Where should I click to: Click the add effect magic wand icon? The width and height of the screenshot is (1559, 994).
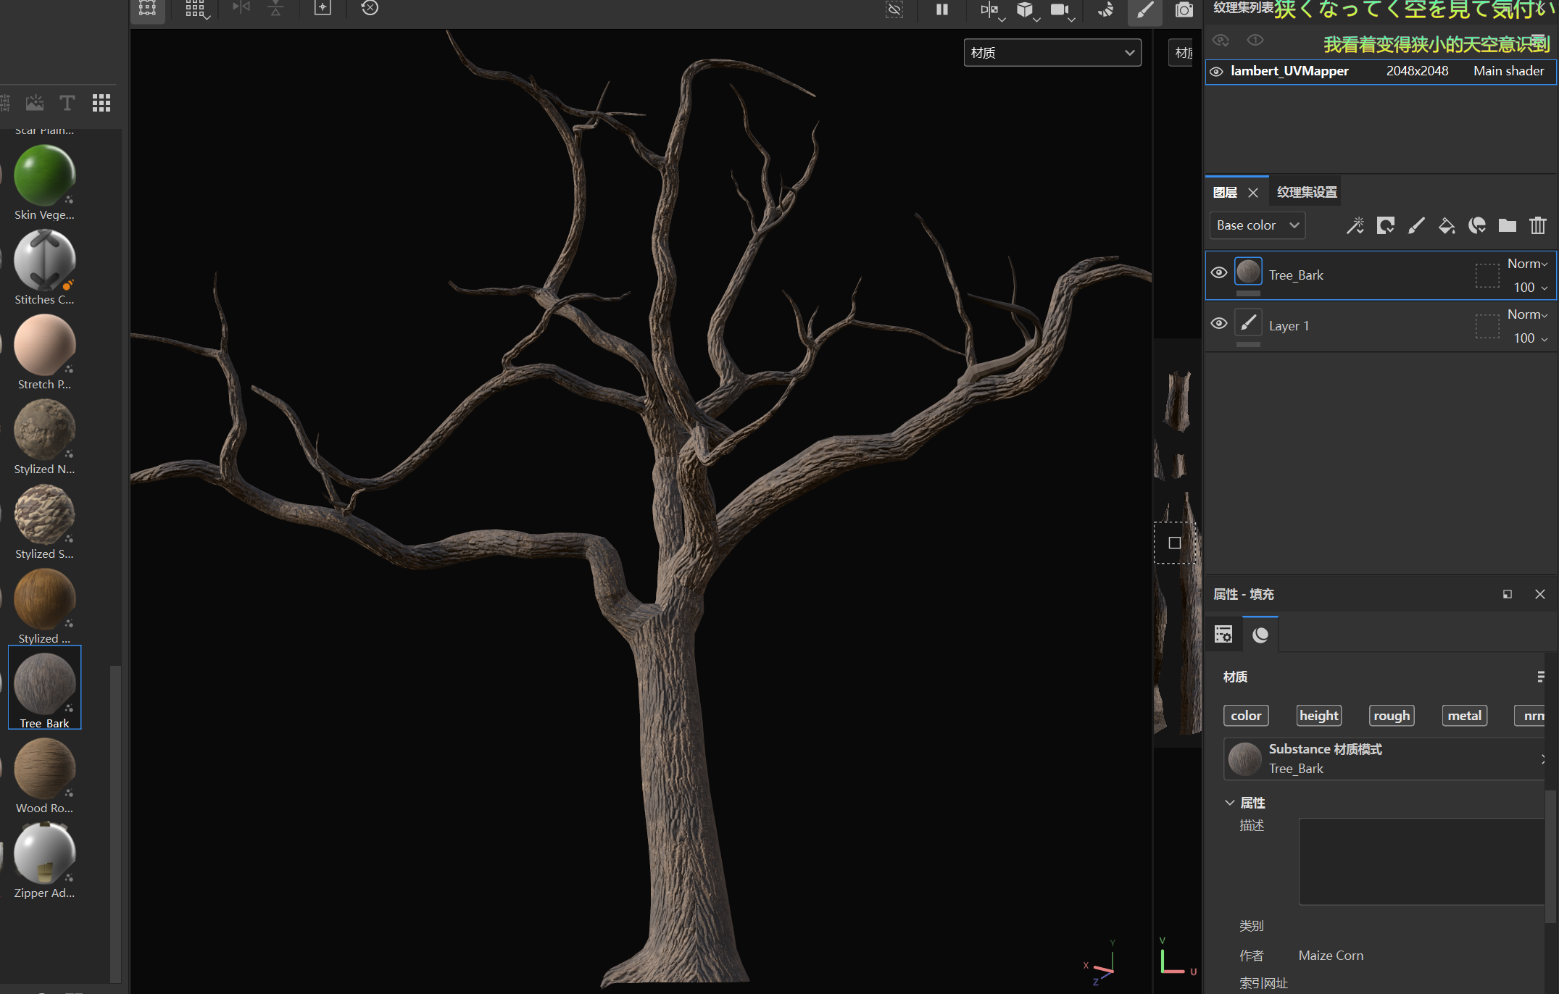pyautogui.click(x=1355, y=226)
